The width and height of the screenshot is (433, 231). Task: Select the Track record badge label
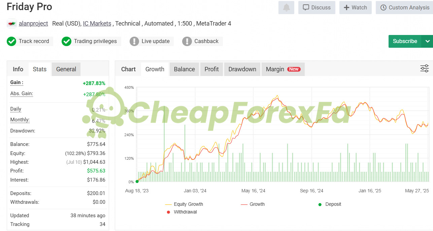point(34,41)
